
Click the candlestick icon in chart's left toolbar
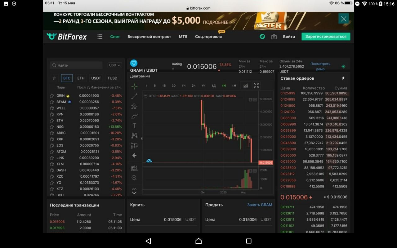134,168
